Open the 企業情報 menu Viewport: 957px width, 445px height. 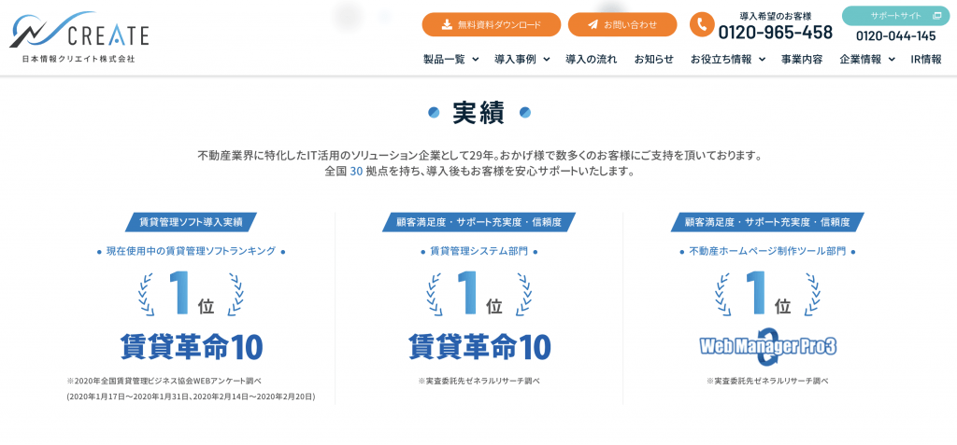(x=861, y=59)
